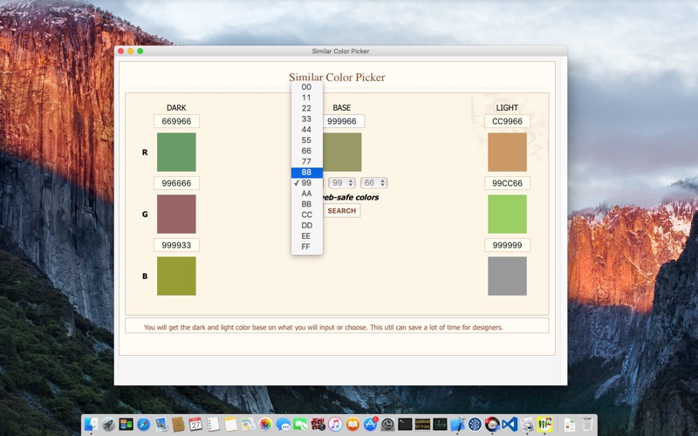Open the App Store with notification badge
Image resolution: width=698 pixels, height=436 pixels.
tap(370, 425)
